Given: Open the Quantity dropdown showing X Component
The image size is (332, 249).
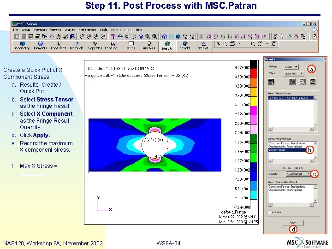Looking at the screenshot, I should click(298, 174).
